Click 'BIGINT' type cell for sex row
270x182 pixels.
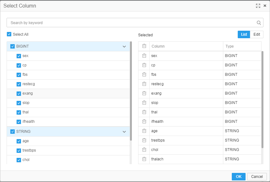coord(242,56)
